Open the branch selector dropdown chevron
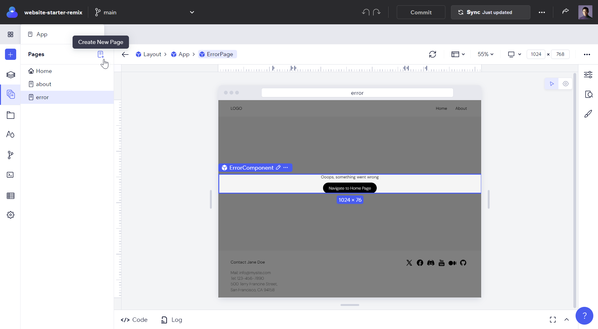Viewport: 598px width, 329px height. [192, 12]
